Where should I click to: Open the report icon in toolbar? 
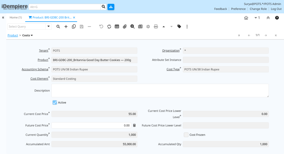click(140, 27)
